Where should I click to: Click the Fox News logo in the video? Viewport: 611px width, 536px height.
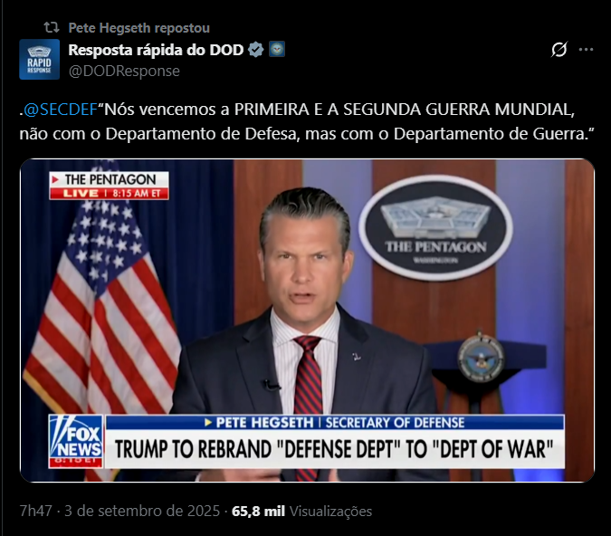pyautogui.click(x=76, y=441)
